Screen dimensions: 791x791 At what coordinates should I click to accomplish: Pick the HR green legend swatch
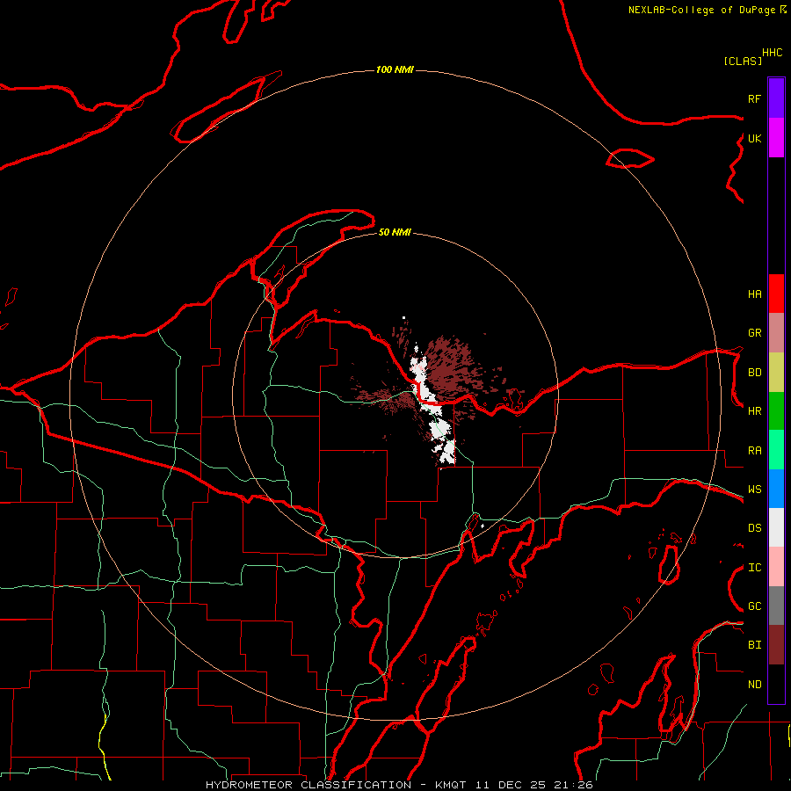(776, 410)
